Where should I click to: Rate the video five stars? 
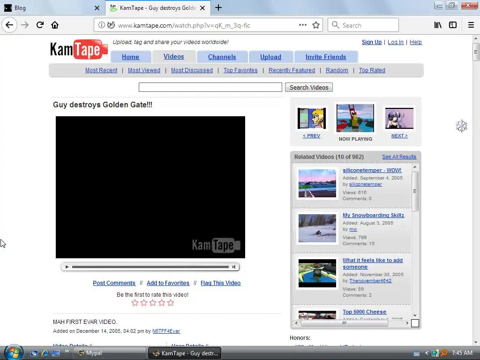pyautogui.click(x=171, y=303)
